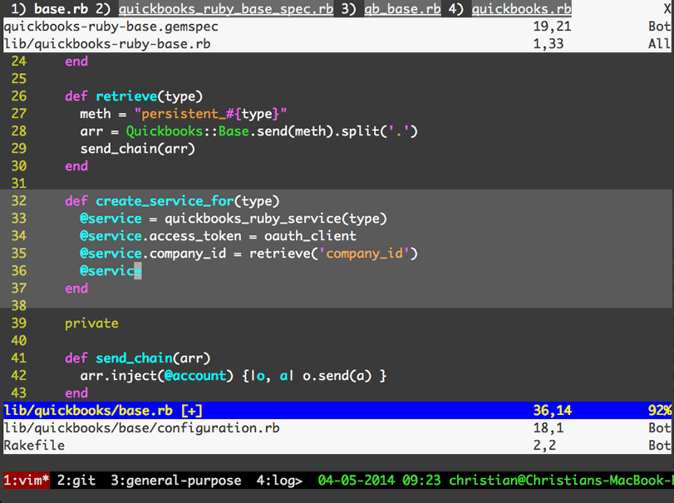This screenshot has width=674, height=503.
Task: Click @service.access_token on line 34
Action: 160,236
